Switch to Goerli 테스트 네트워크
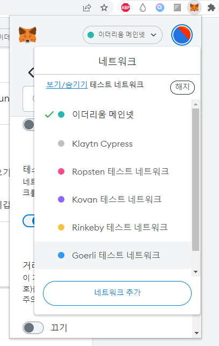The height and width of the screenshot is (346, 219). coord(113,255)
